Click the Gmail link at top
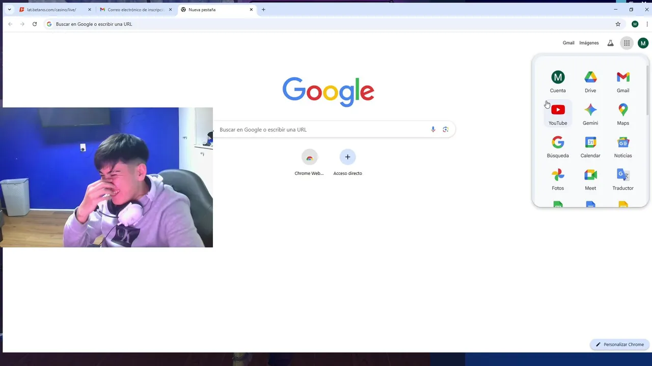This screenshot has height=366, width=652. coord(568,43)
